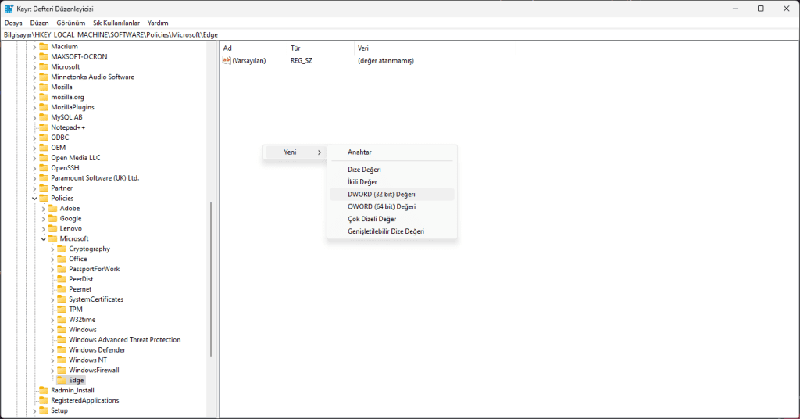This screenshot has height=419, width=800.
Task: Click the Notepad++ folder icon
Action: point(44,127)
